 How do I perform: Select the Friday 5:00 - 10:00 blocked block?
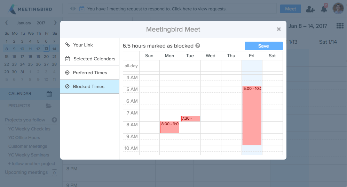click(x=252, y=116)
